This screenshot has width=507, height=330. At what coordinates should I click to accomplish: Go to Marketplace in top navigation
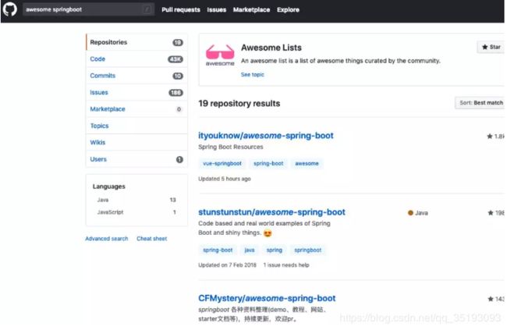pos(252,9)
